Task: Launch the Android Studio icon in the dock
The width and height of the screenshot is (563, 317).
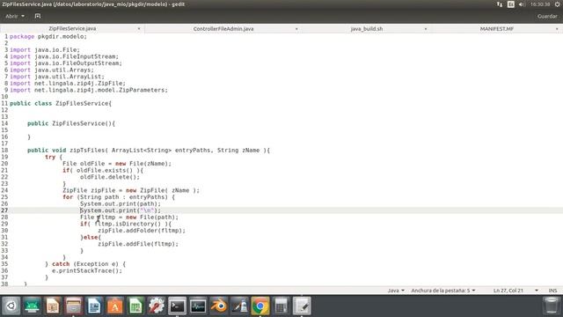Action: click(32, 306)
